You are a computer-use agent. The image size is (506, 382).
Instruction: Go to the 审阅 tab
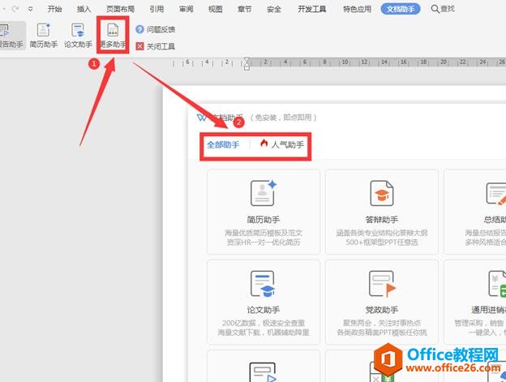[x=187, y=9]
